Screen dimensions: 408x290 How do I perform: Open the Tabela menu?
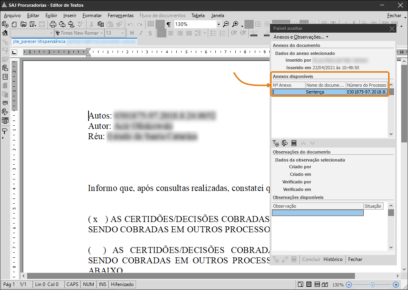(198, 16)
